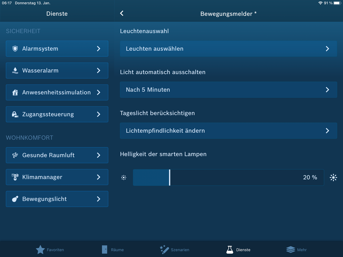343x257 pixels.
Task: Expand the Leuchten auswählen row chevron
Action: [327, 49]
